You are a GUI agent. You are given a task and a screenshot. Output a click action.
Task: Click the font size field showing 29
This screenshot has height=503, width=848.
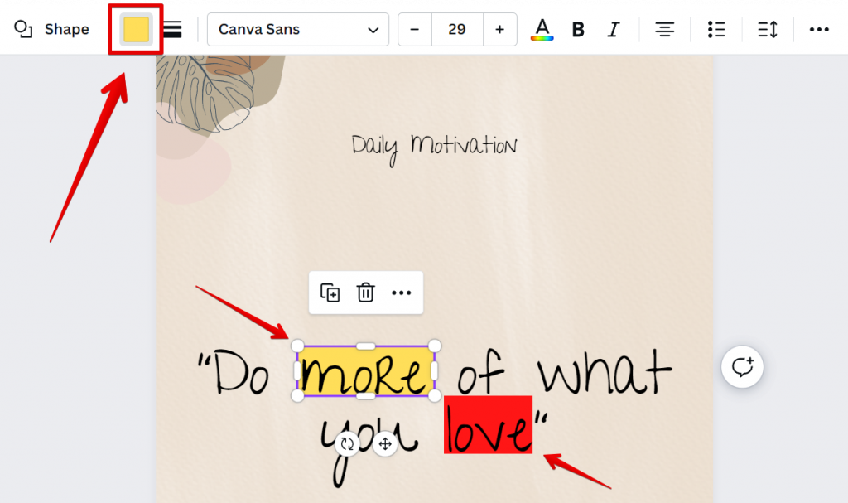457,29
